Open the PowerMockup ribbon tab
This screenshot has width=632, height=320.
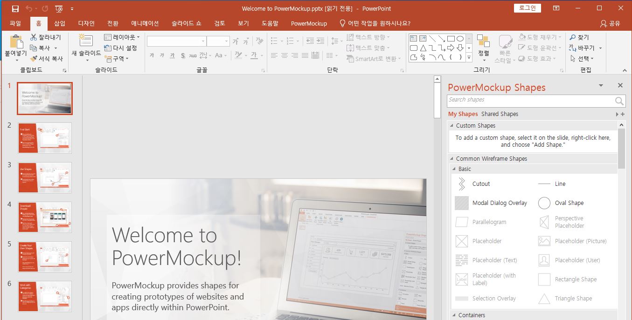(309, 23)
